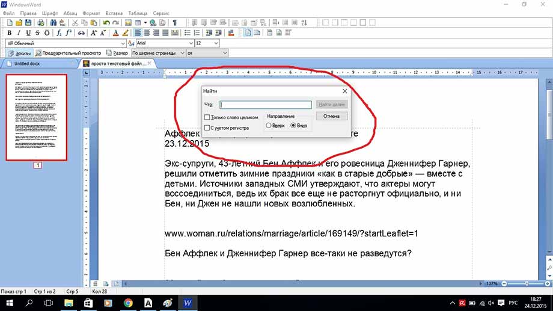The image size is (553, 311).
Task: Create a new document with toolbar icon
Action: (10, 23)
